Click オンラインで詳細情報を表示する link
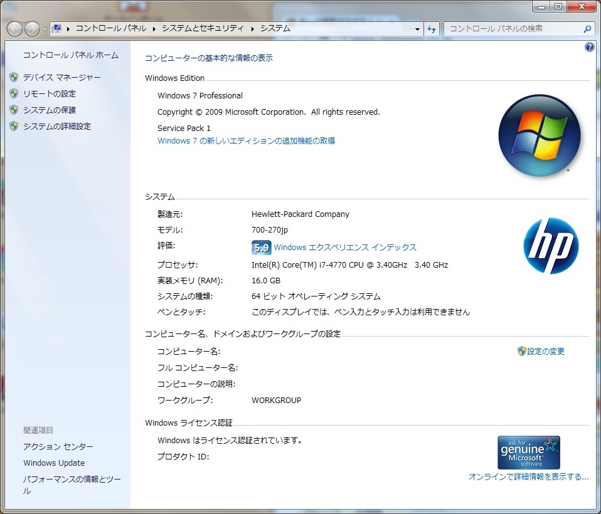 pos(528,477)
